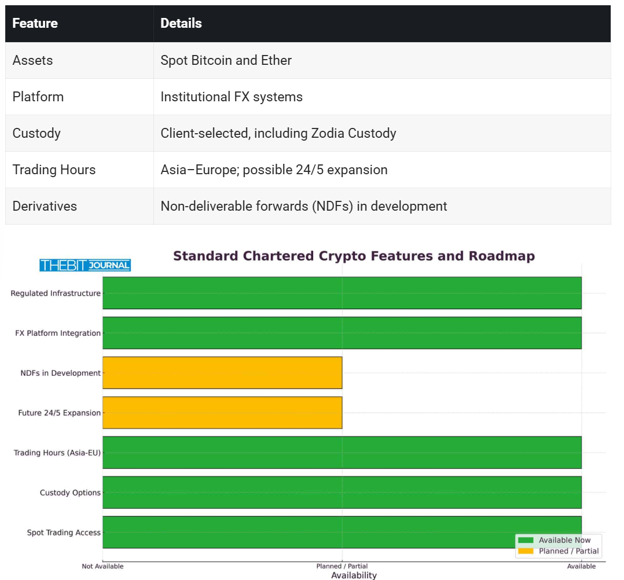This screenshot has height=580, width=624.
Task: Click the 'Platform' table cell
Action: point(79,97)
